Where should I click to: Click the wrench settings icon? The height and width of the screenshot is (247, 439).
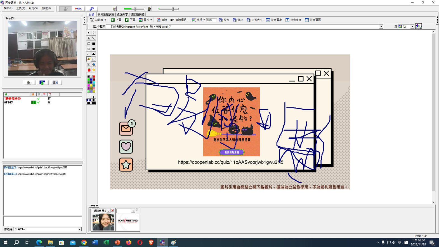pos(91,9)
